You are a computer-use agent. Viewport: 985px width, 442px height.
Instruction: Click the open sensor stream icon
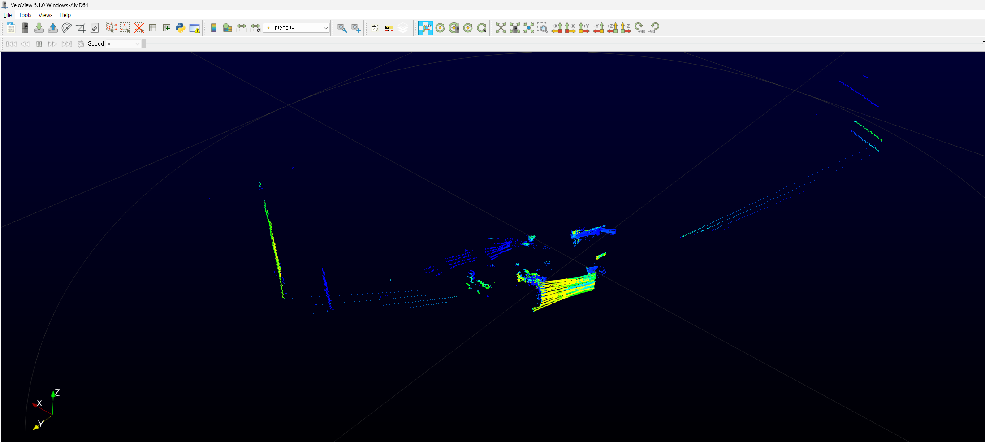pyautogui.click(x=25, y=28)
